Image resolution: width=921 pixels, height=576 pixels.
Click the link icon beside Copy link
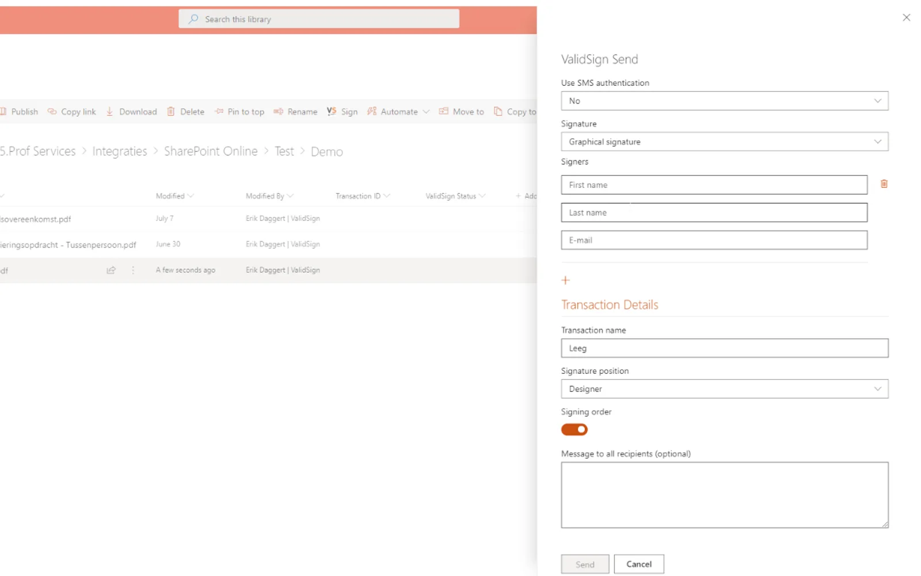click(x=52, y=111)
